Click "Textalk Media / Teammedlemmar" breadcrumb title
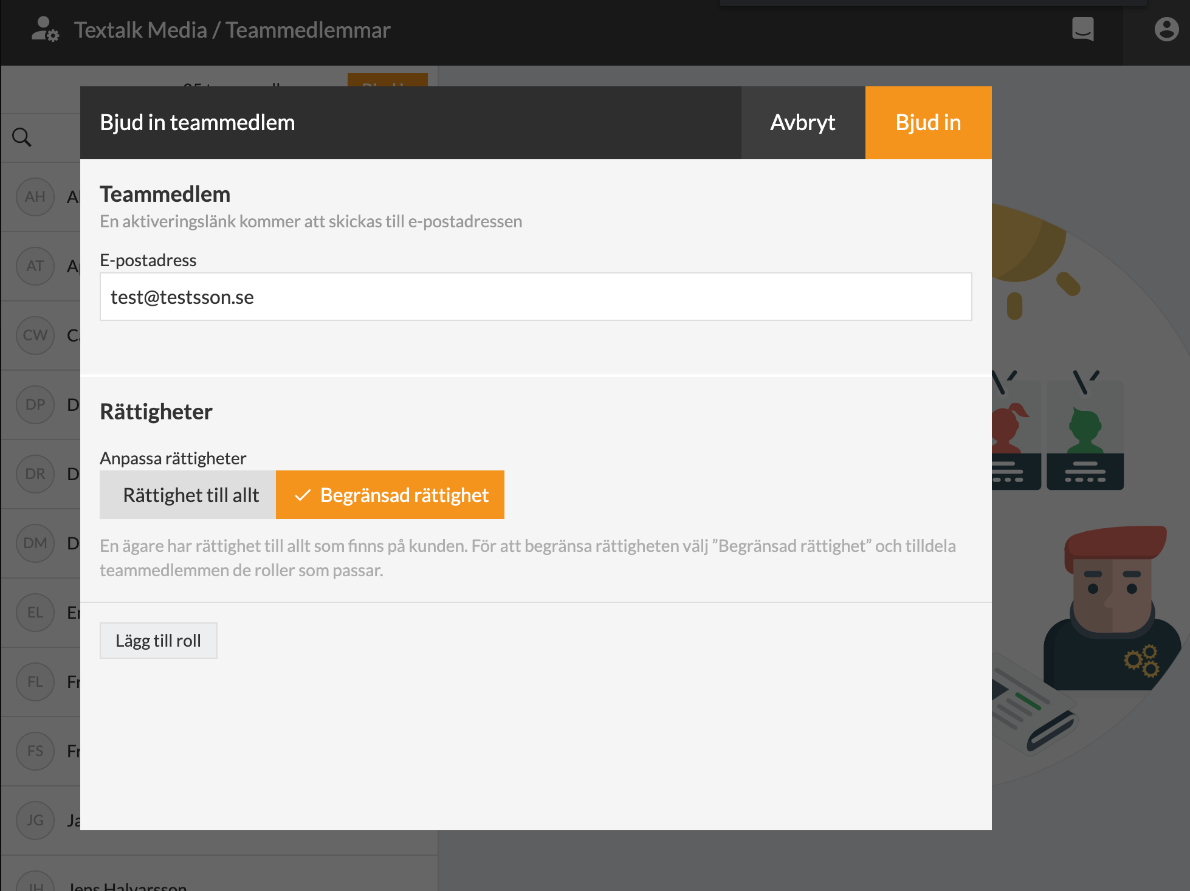Screen dimensions: 1190x891 click(232, 30)
